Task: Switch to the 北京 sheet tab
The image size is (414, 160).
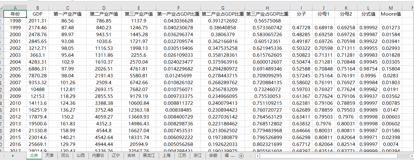Action: coord(34,155)
